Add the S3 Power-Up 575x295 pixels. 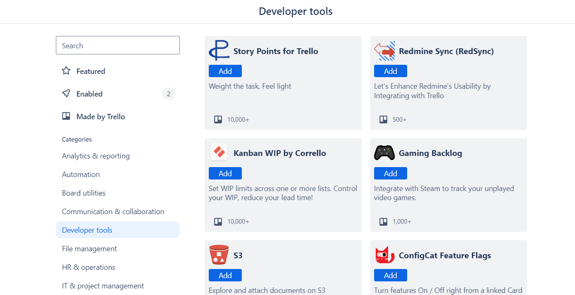click(225, 275)
